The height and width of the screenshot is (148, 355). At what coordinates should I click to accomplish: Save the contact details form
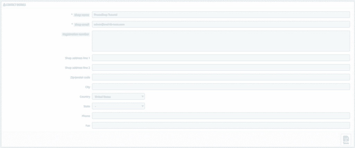tap(346, 140)
